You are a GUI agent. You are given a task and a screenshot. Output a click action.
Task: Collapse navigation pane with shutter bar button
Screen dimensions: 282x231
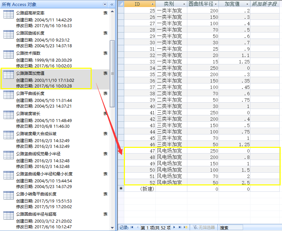112,4
